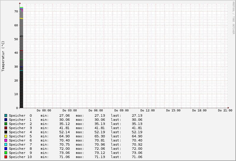Click the dark red Speicher 3 swatch
236x161 pixels.
(6, 128)
